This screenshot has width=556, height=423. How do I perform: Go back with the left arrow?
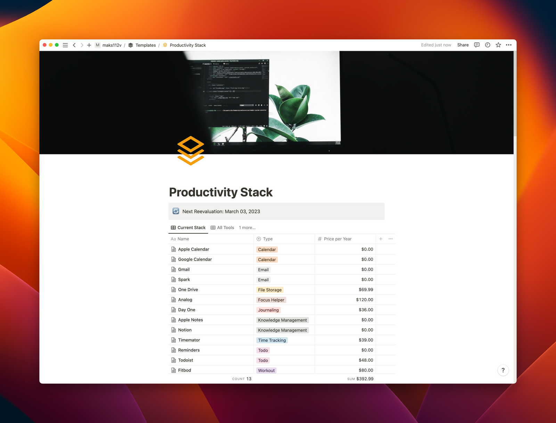click(x=74, y=45)
